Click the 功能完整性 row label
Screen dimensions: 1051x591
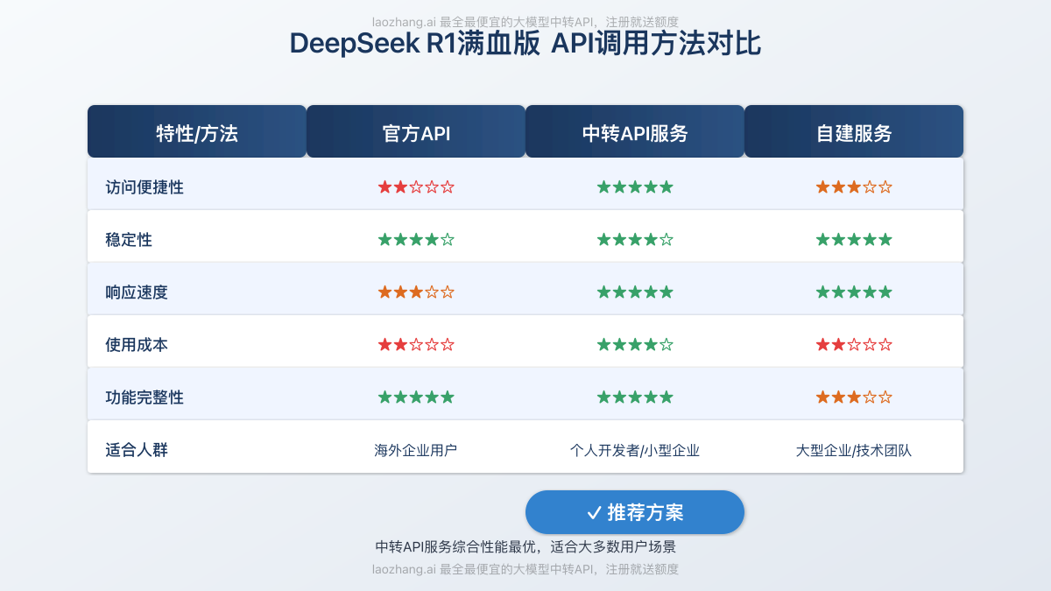pos(145,397)
